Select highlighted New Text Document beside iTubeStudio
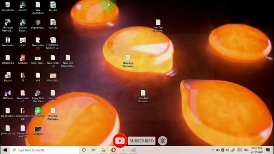Viewport: 274px width, 154px height. click(53, 114)
